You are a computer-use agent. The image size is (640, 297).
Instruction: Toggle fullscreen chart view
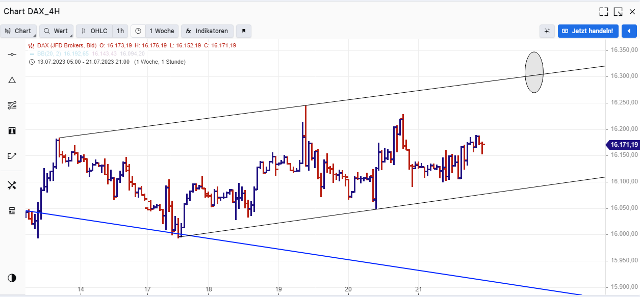(604, 11)
